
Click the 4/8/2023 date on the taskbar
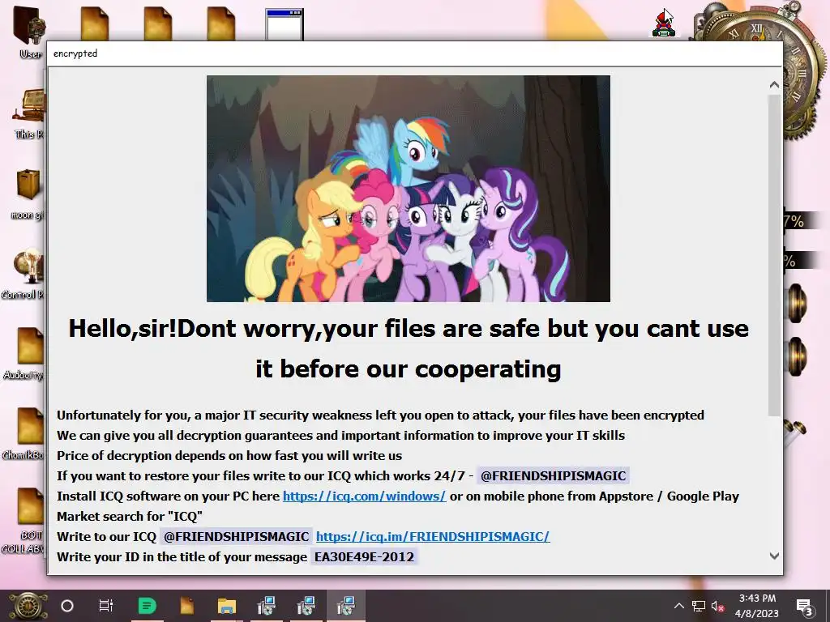[757, 614]
